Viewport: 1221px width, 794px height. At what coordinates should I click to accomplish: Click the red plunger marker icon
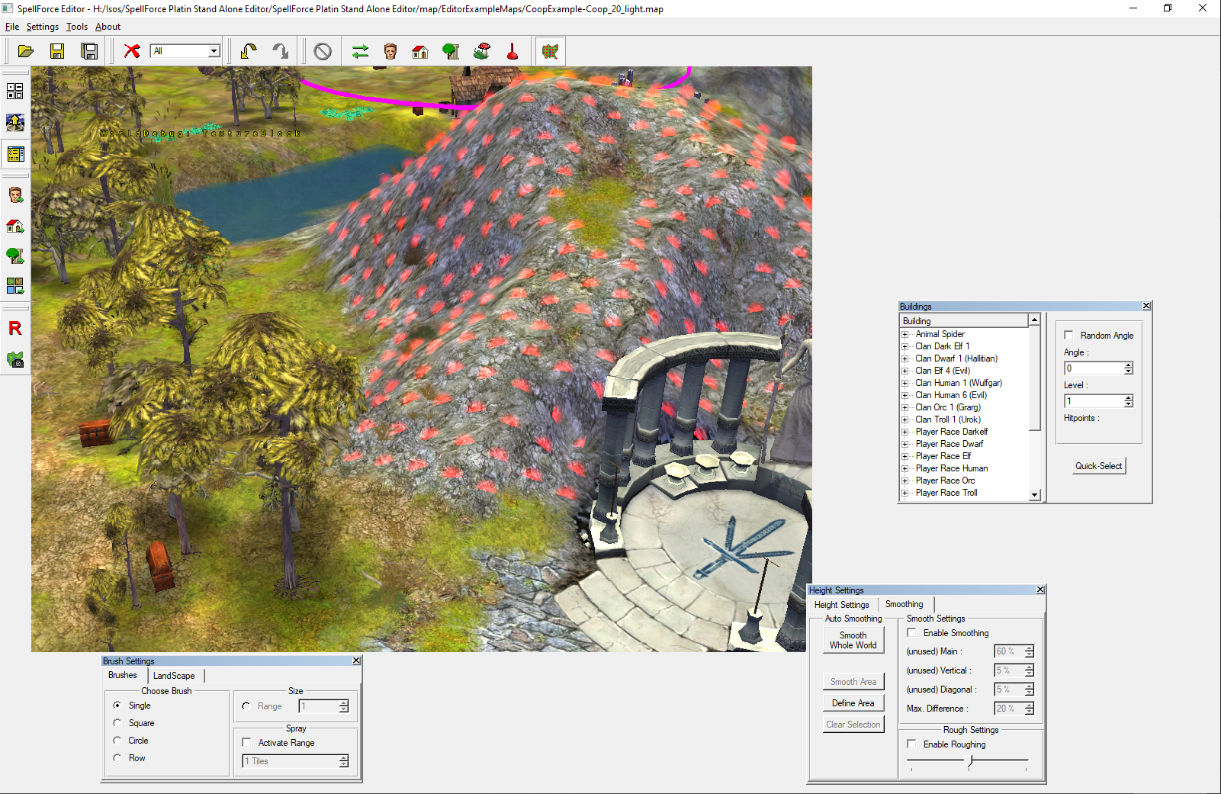512,51
